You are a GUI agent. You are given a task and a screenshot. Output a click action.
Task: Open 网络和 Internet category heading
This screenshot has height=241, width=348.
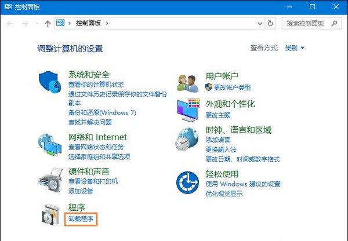(x=97, y=137)
